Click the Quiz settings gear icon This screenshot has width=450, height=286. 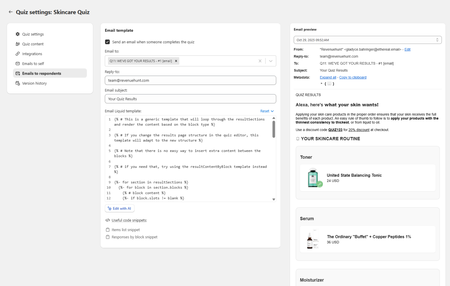18,34
